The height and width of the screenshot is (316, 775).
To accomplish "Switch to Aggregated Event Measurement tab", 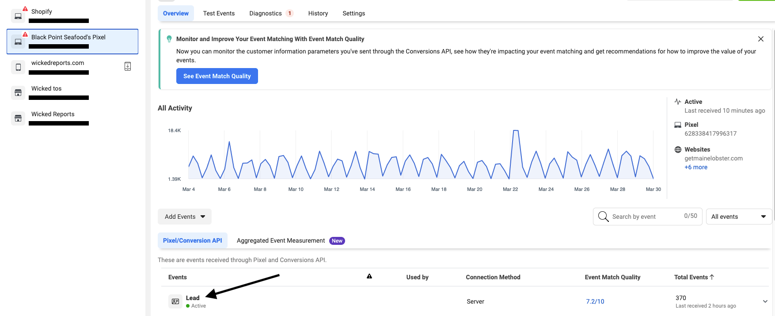I will point(291,240).
